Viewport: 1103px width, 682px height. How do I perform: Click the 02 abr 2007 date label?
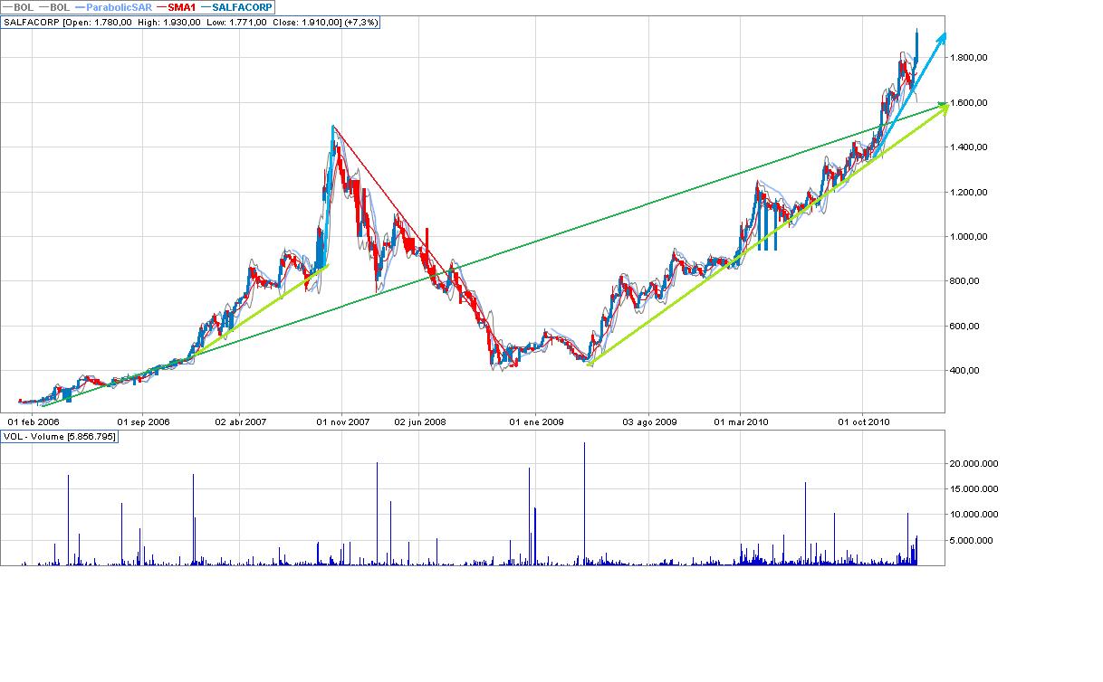(241, 422)
